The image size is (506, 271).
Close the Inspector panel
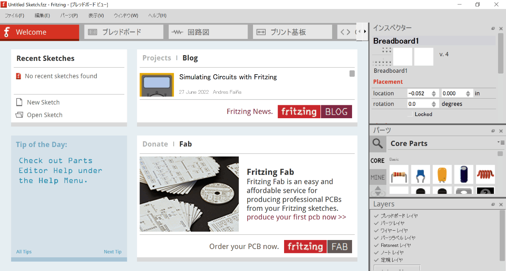click(x=501, y=28)
